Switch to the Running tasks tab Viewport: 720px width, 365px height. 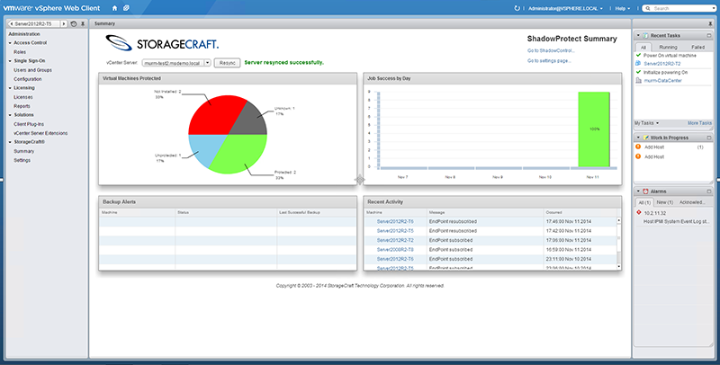click(x=668, y=47)
